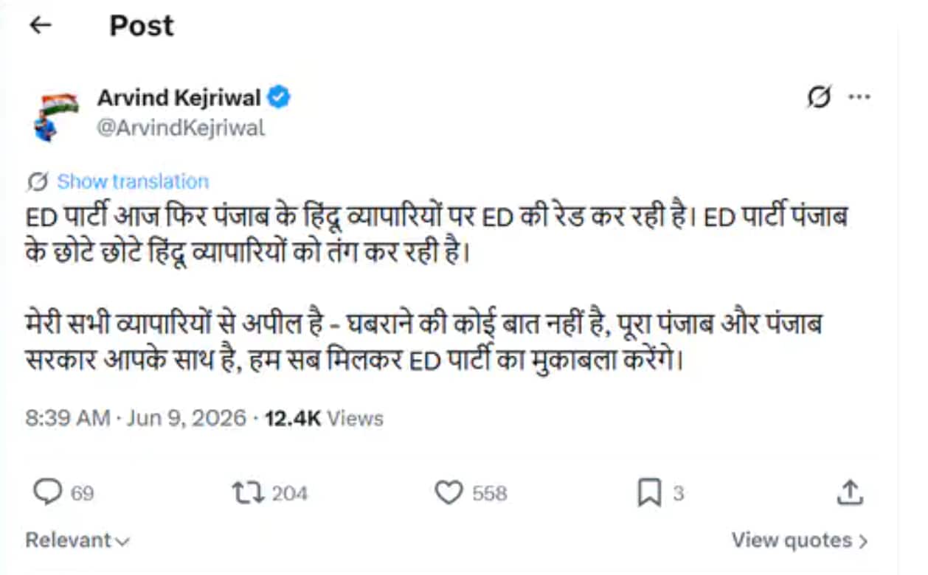This screenshot has height=575, width=928.
Task: Open the 8:39 AM Jun 9, 2026 timestamp
Action: click(x=136, y=419)
